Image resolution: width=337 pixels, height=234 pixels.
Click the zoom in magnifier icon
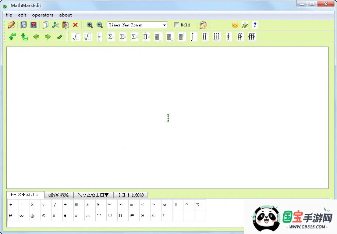click(x=89, y=25)
